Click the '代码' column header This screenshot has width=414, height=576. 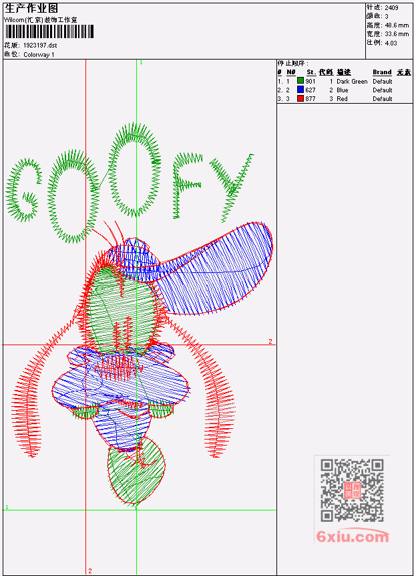point(326,72)
